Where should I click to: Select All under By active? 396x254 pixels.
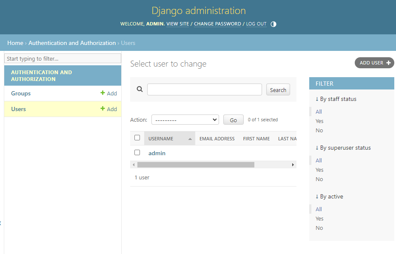(x=319, y=209)
